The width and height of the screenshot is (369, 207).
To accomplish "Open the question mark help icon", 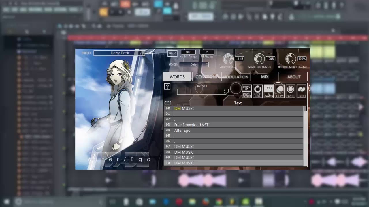I will pos(167,87).
